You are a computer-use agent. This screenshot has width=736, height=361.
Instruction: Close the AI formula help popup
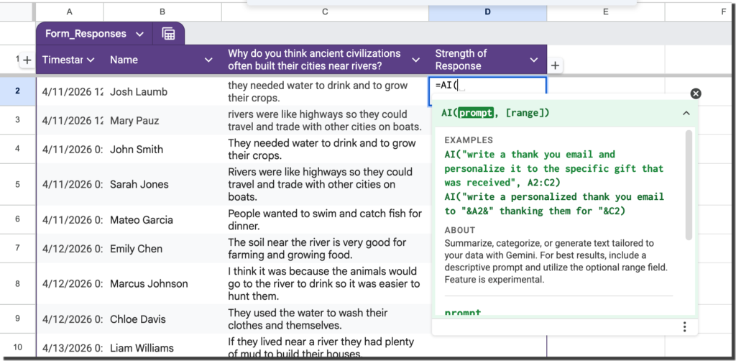coord(695,93)
